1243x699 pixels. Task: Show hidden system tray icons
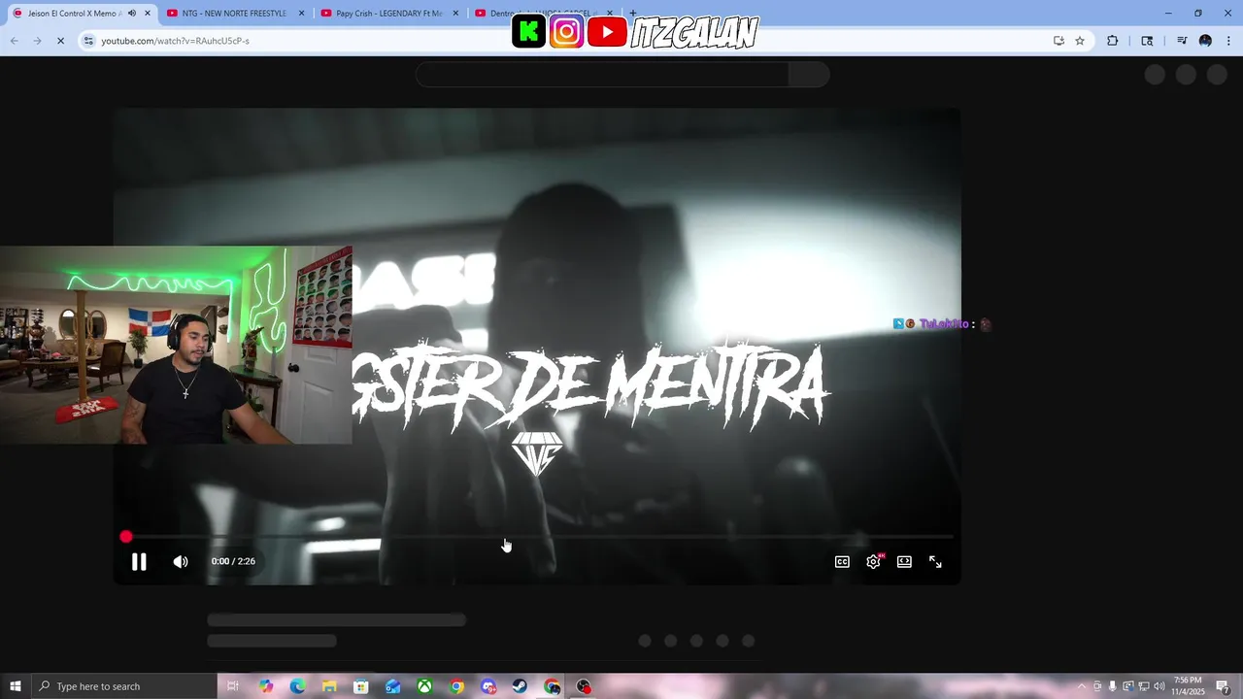1082,686
